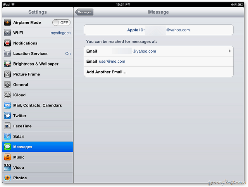The height and width of the screenshot is (187, 248).
Task: Open Twitter settings
Action: [x=38, y=115]
